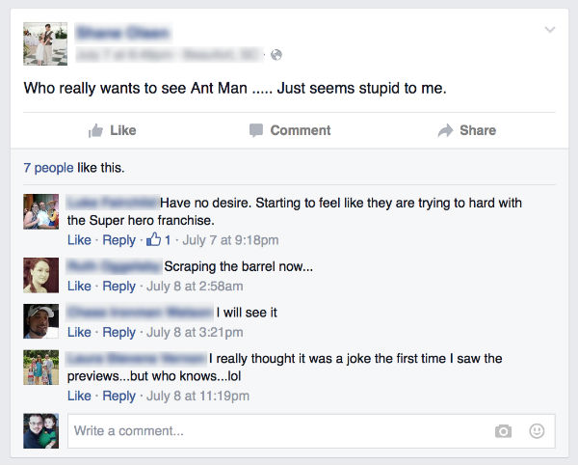
Task: Like the 'Have no desire' comment
Action: tap(79, 240)
